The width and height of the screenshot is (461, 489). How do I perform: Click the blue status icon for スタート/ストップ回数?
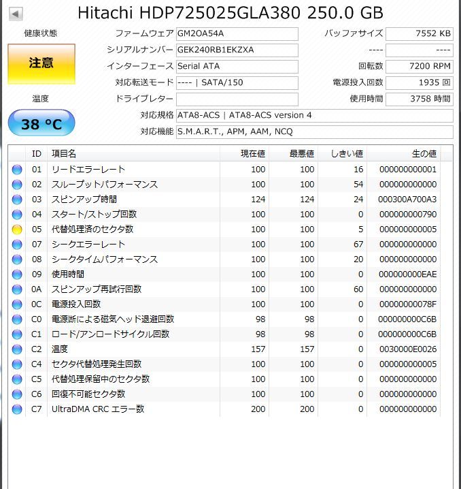coord(17,215)
